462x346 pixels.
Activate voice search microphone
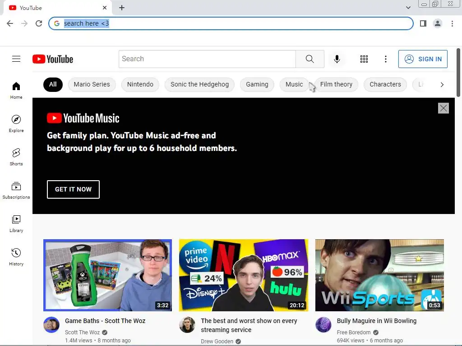tap(337, 59)
